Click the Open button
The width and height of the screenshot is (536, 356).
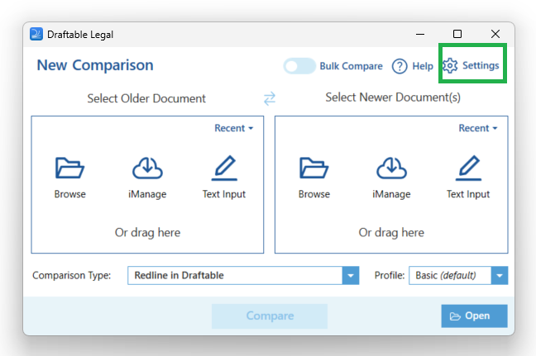tap(474, 316)
